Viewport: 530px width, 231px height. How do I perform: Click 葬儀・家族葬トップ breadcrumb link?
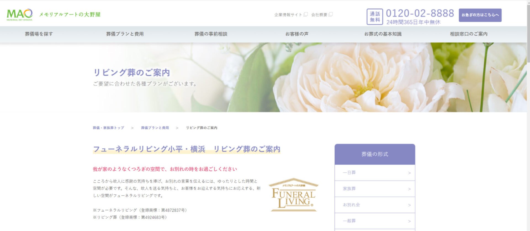tap(108, 128)
